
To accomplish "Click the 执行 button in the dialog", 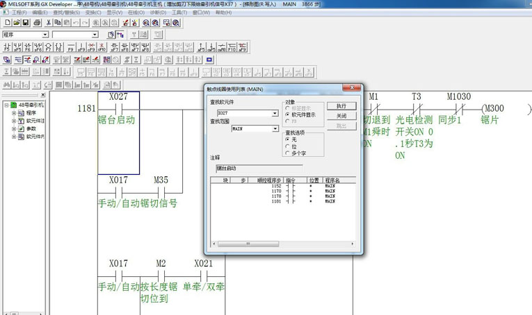I will [x=341, y=106].
